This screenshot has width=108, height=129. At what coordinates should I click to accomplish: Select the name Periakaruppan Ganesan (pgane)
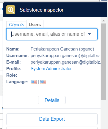62,49
